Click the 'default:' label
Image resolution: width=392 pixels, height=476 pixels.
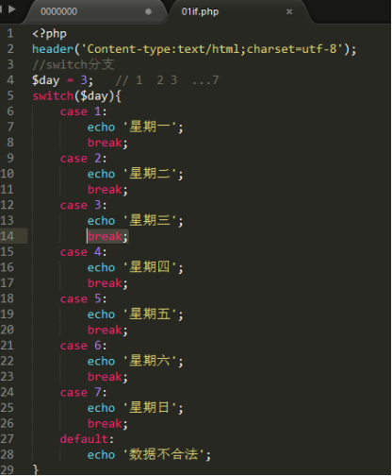point(87,439)
